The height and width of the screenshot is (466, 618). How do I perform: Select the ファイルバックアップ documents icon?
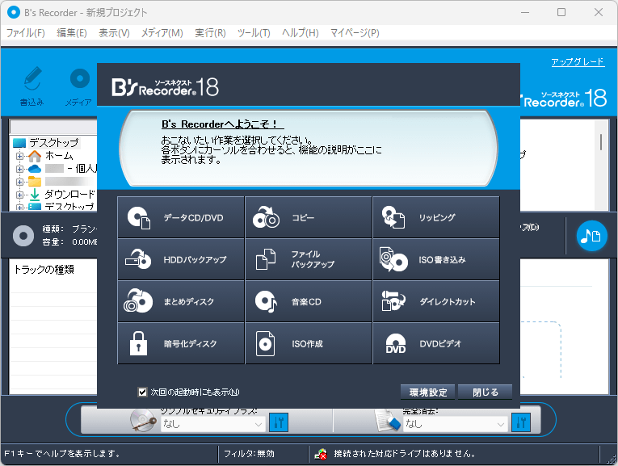pyautogui.click(x=266, y=259)
